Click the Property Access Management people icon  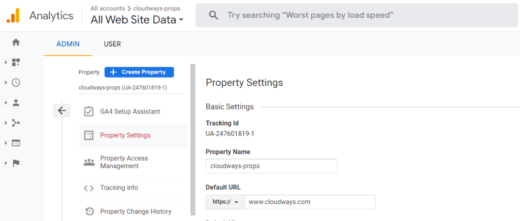coord(89,162)
